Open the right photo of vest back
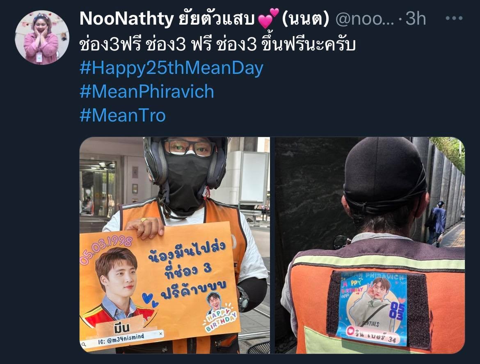This screenshot has width=480, height=364. [x=370, y=245]
